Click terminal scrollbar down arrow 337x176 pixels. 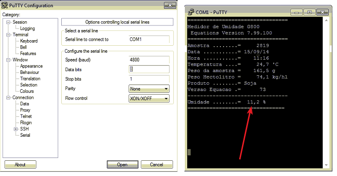click(x=326, y=165)
